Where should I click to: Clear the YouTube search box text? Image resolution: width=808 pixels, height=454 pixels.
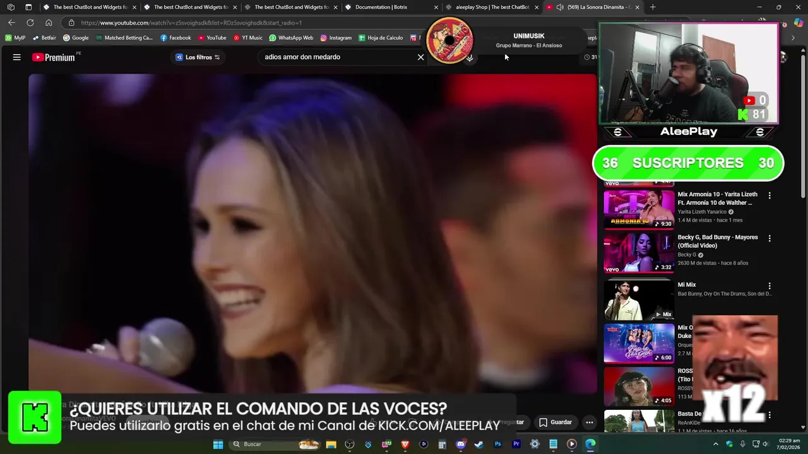click(421, 57)
